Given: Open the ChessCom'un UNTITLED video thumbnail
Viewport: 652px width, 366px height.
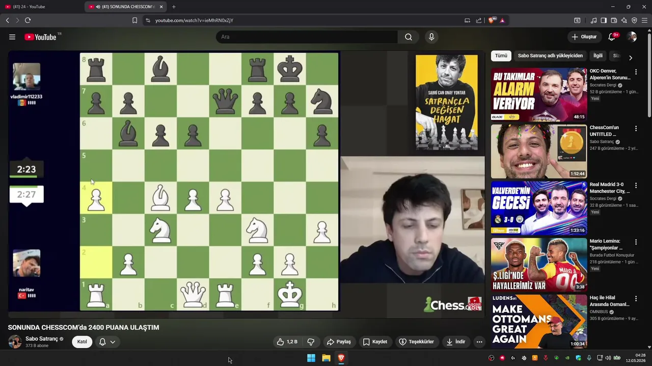Looking at the screenshot, I should point(539,151).
